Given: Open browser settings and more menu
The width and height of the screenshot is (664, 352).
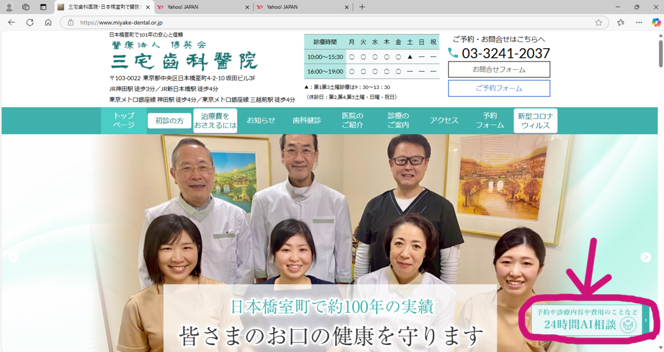Looking at the screenshot, I should pyautogui.click(x=639, y=22).
